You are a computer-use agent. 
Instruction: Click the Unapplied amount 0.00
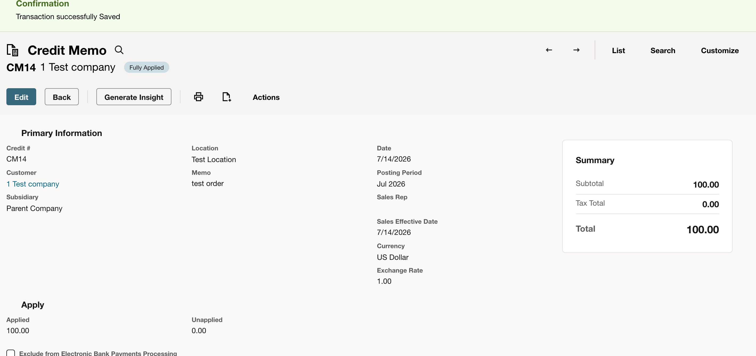point(199,330)
